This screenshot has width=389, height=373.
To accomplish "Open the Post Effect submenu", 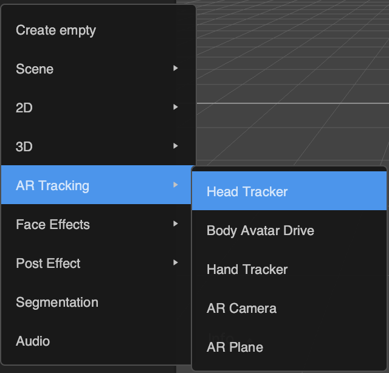I will coord(96,263).
